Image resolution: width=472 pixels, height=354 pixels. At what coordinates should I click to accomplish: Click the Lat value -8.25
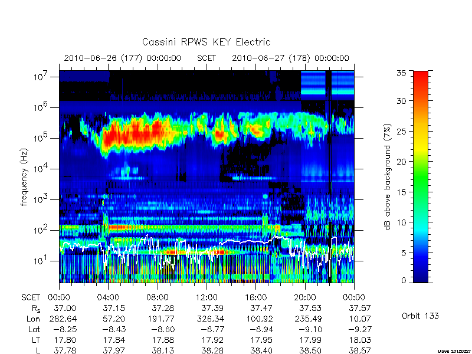coord(65,329)
